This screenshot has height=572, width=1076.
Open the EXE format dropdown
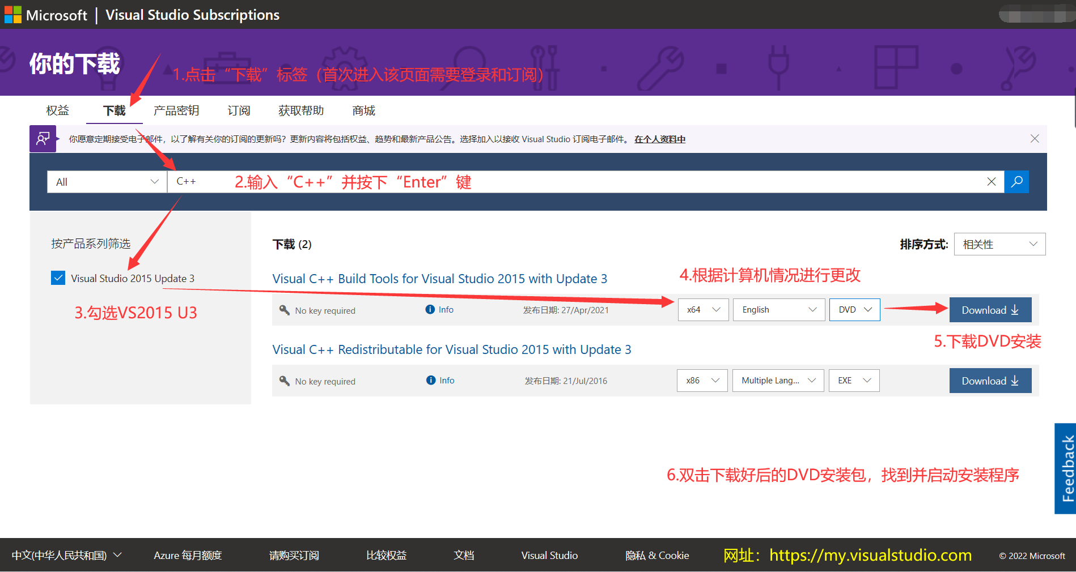coord(854,381)
